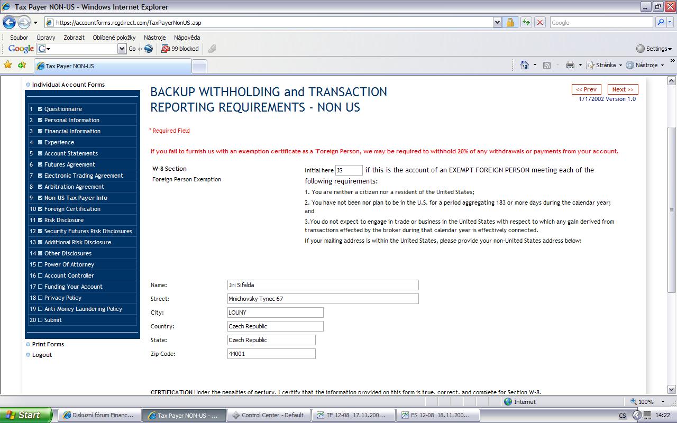Toggle the Personal Information checkbox
Image resolution: width=677 pixels, height=423 pixels.
(40, 120)
